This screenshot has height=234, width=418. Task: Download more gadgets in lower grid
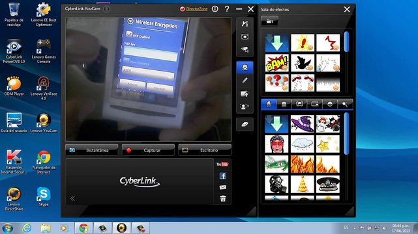click(x=276, y=123)
